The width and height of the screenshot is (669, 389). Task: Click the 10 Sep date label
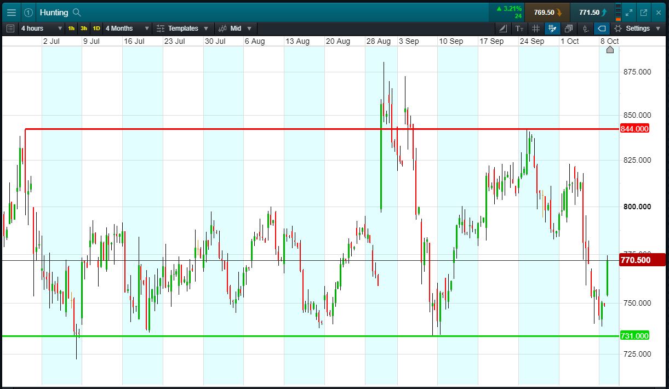451,41
